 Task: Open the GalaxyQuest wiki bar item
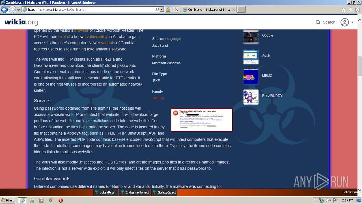coord(164,192)
